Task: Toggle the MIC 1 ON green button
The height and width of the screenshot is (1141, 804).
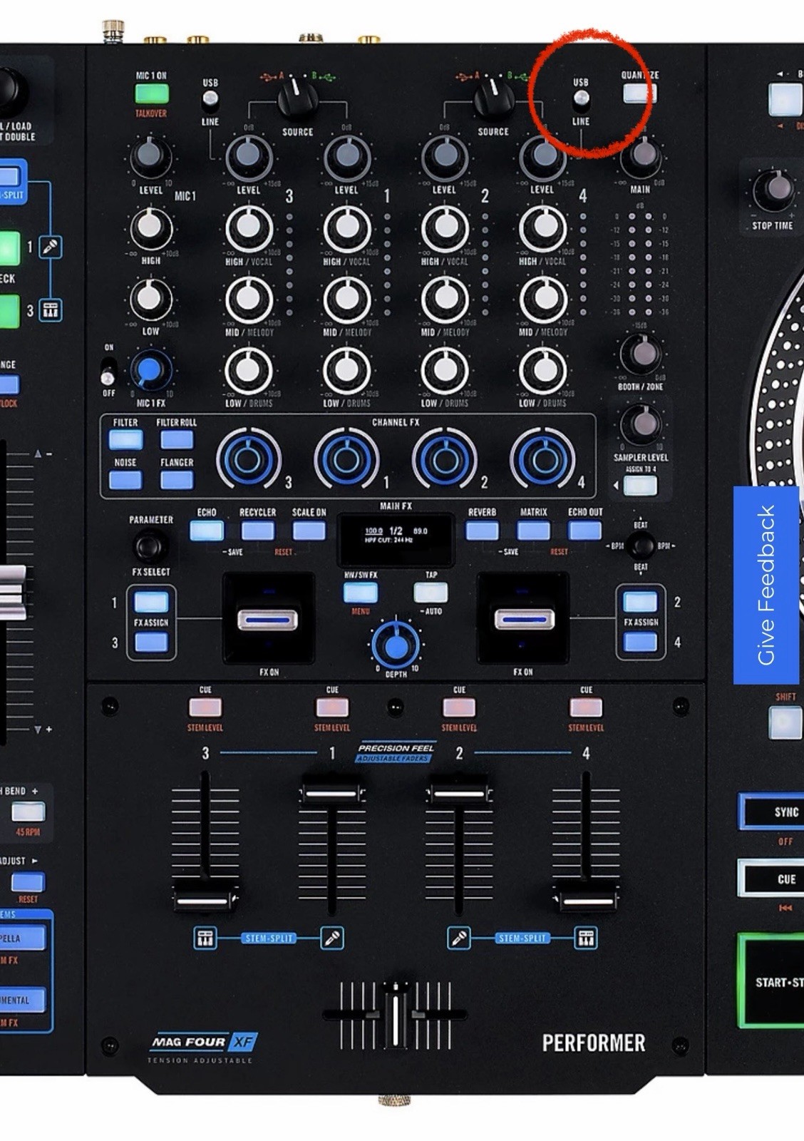Action: coord(152,93)
